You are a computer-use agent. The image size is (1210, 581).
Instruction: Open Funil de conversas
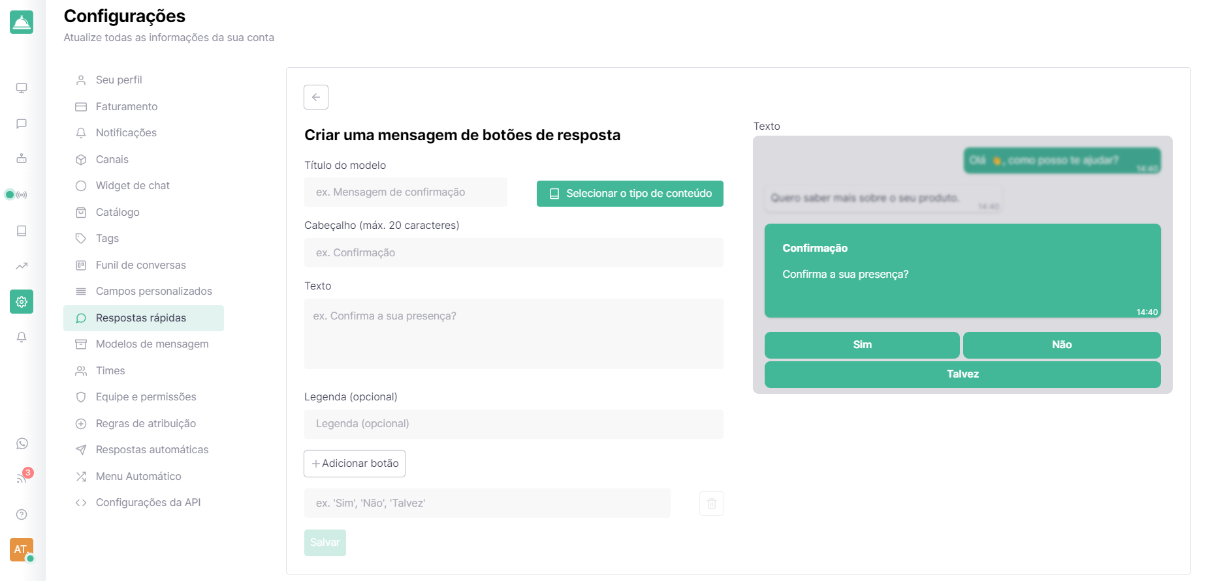tap(144, 265)
